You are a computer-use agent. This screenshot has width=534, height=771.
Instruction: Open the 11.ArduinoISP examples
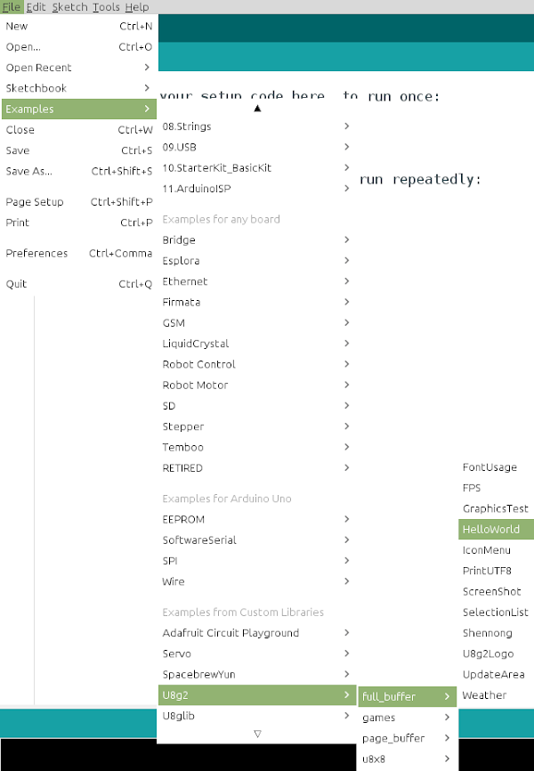[x=256, y=189]
